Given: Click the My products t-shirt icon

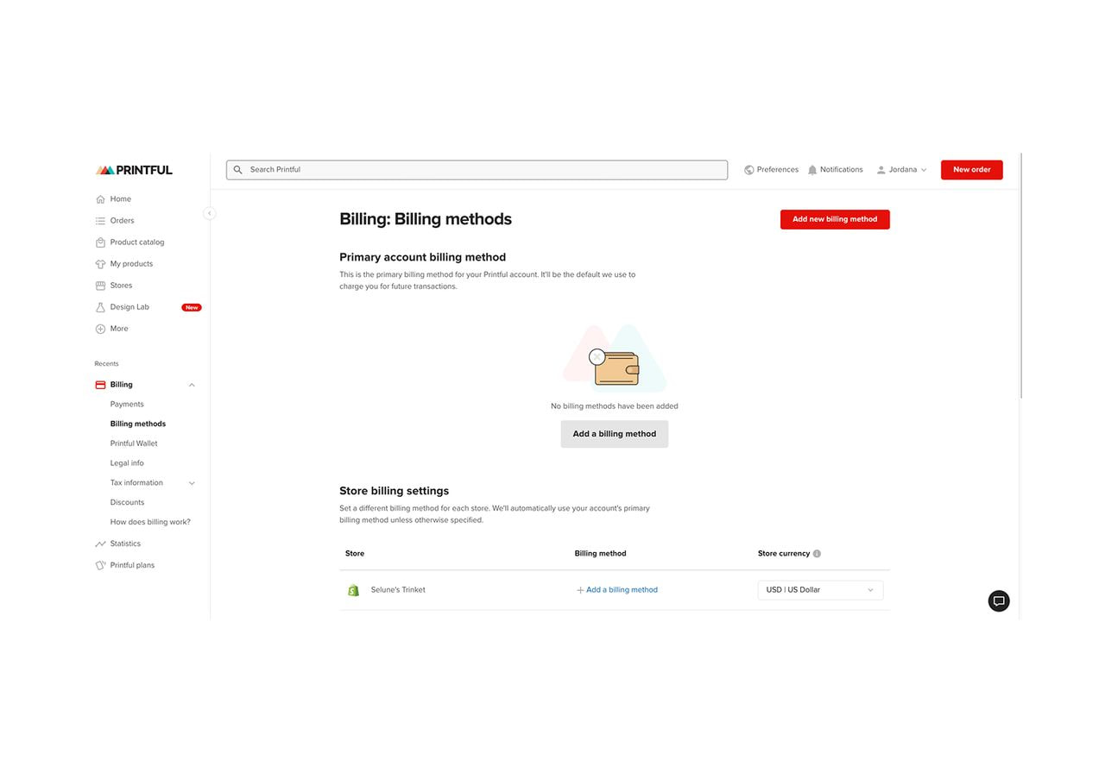Looking at the screenshot, I should 100,264.
